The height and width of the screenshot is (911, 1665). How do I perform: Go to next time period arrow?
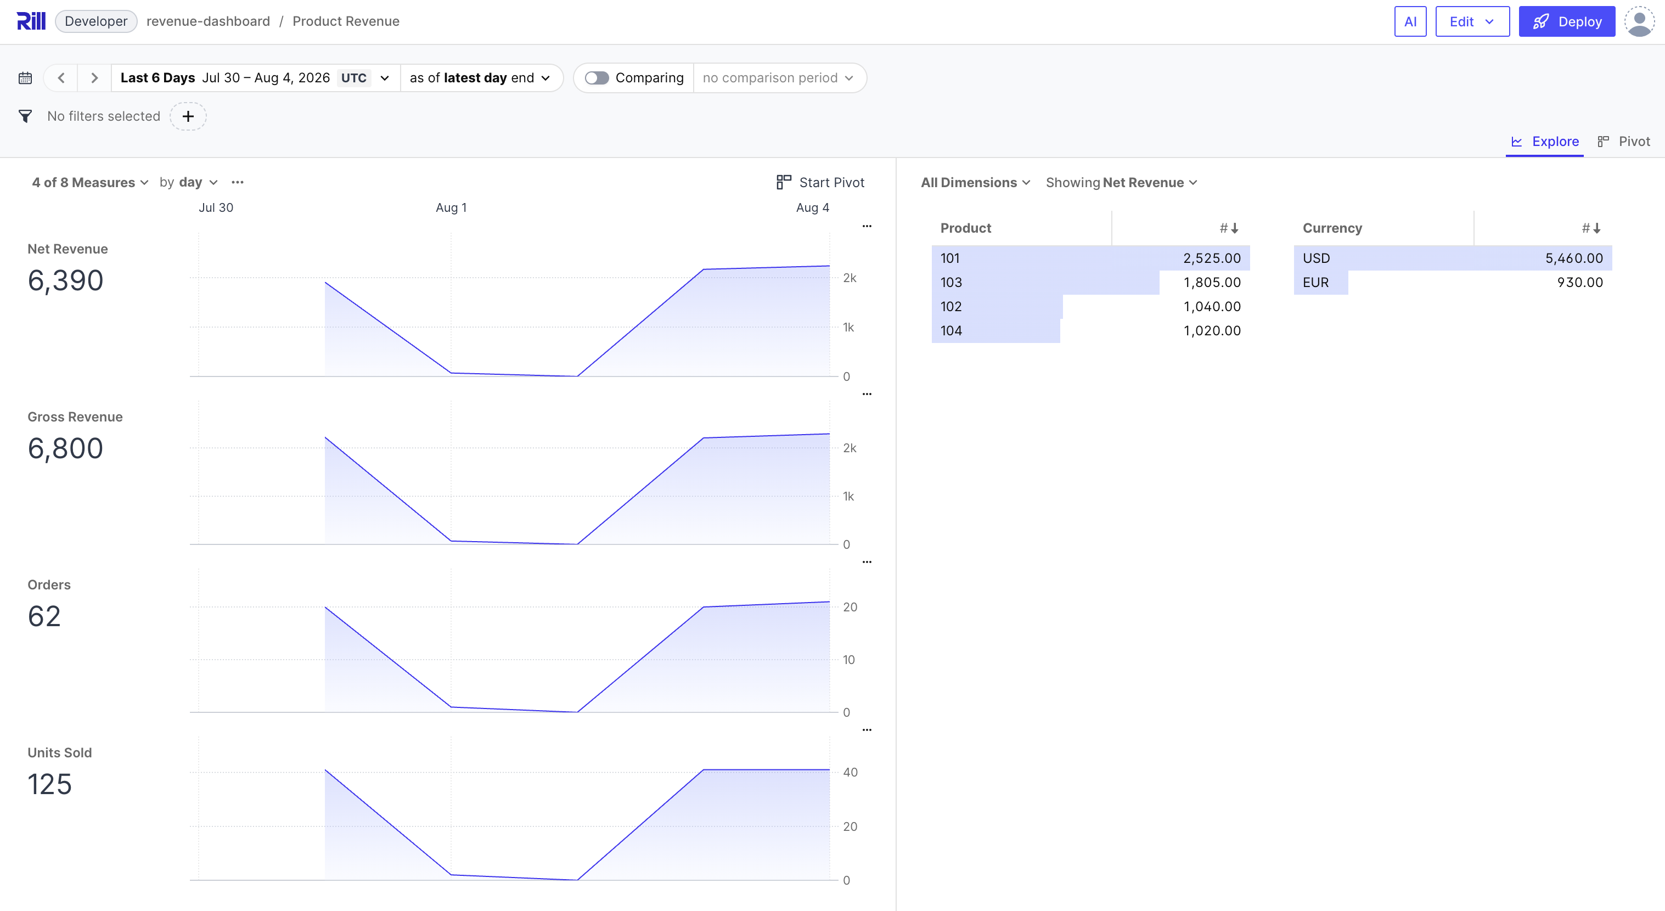[94, 78]
